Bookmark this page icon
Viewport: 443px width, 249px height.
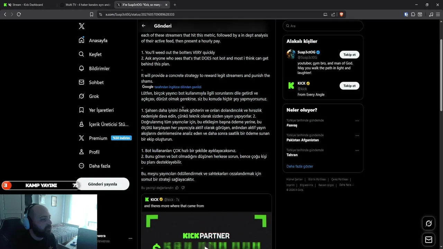point(91,14)
